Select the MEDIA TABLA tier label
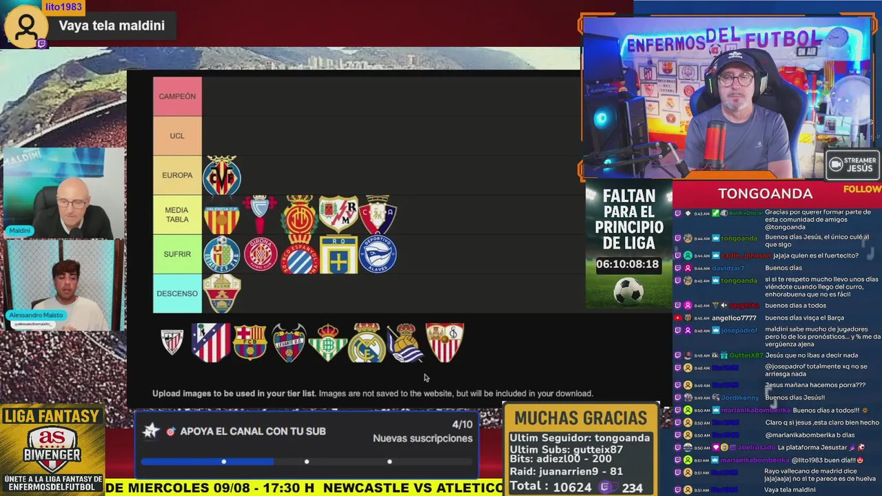The image size is (882, 496). (177, 215)
